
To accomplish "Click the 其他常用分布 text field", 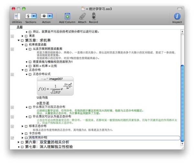I will click(104, 138).
